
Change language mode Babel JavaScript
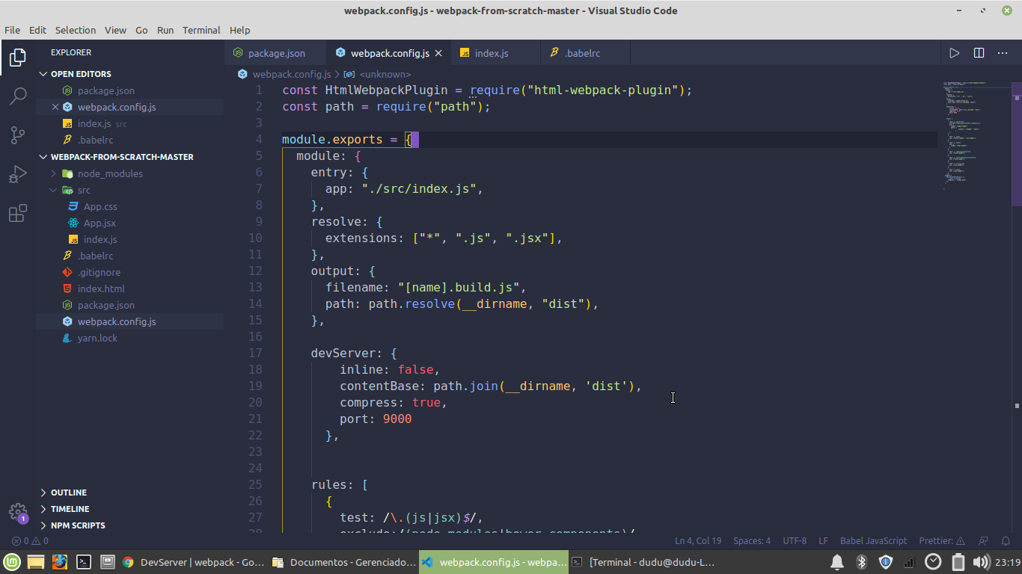[x=873, y=541]
